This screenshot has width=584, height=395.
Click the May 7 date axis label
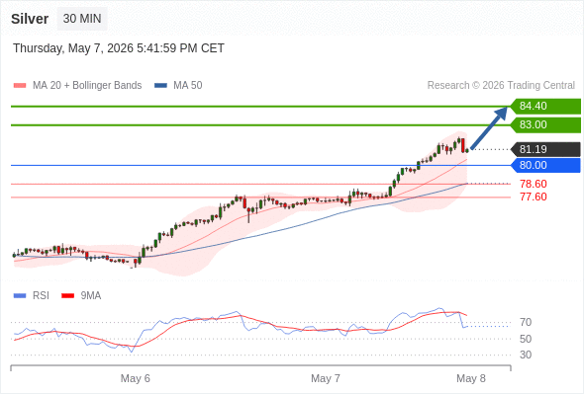[x=326, y=378]
